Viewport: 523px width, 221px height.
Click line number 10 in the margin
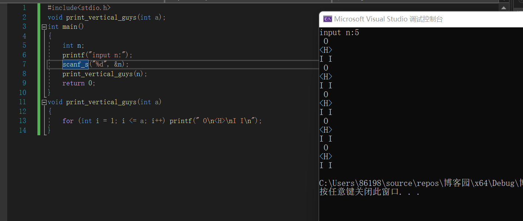[22, 93]
